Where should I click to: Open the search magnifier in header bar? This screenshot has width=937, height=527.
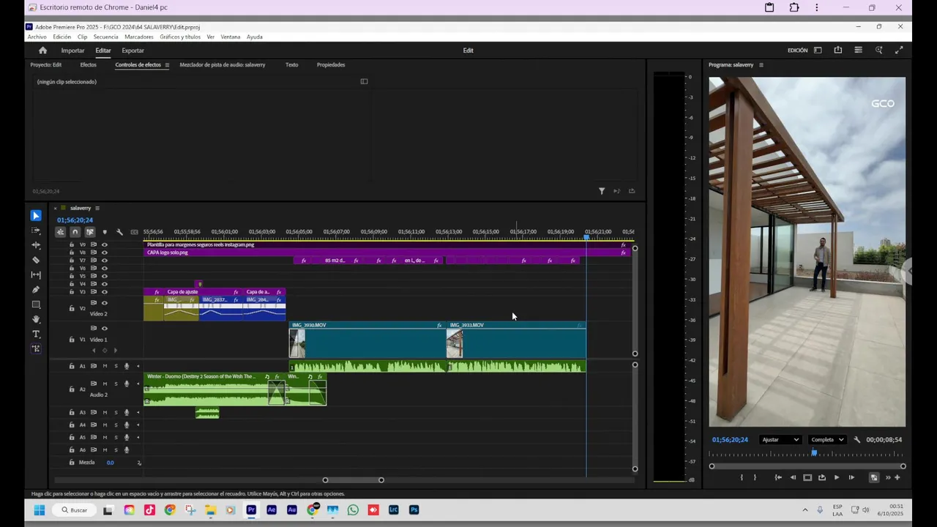pos(878,51)
